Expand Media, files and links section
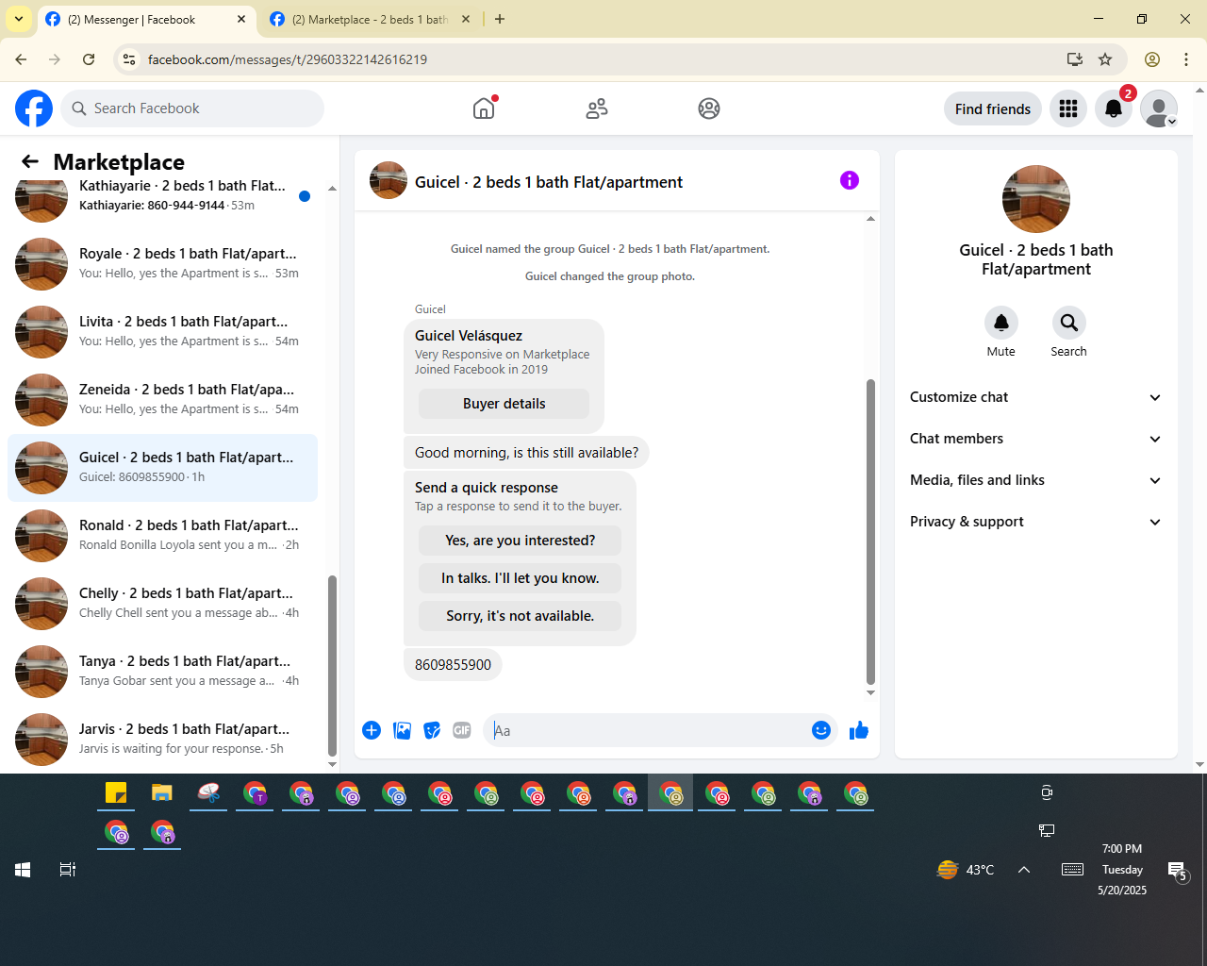The height and width of the screenshot is (966, 1207). (1035, 480)
